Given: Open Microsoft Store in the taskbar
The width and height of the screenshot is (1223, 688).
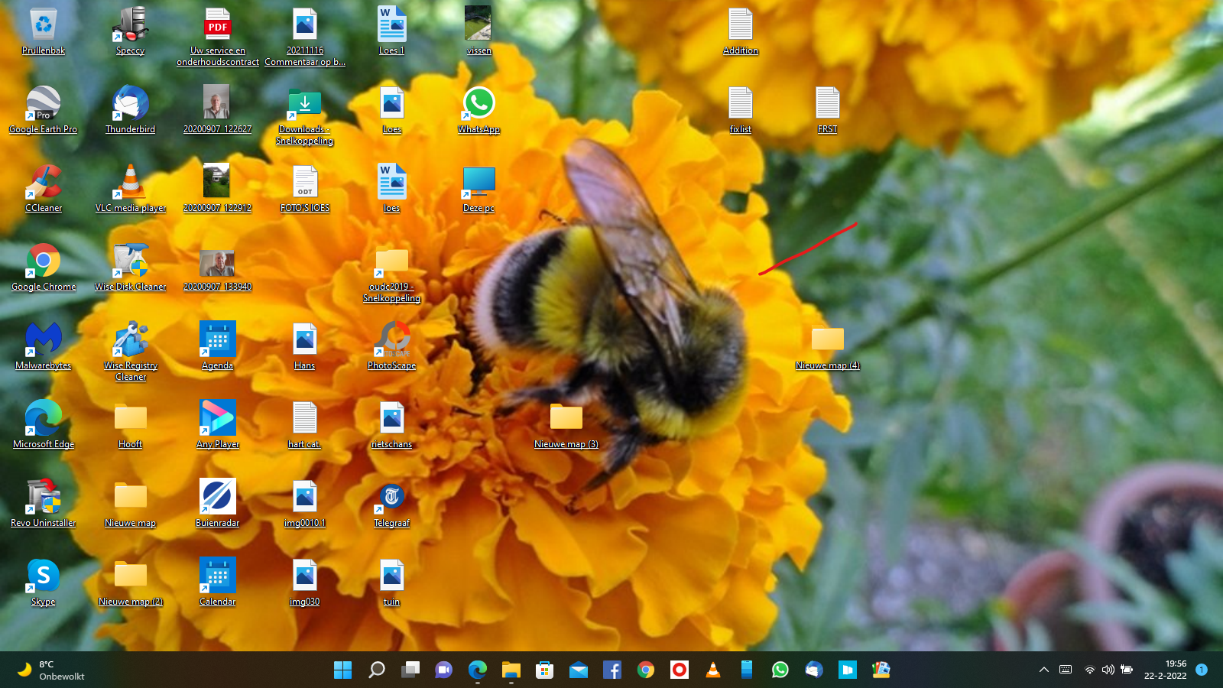Looking at the screenshot, I should point(545,670).
